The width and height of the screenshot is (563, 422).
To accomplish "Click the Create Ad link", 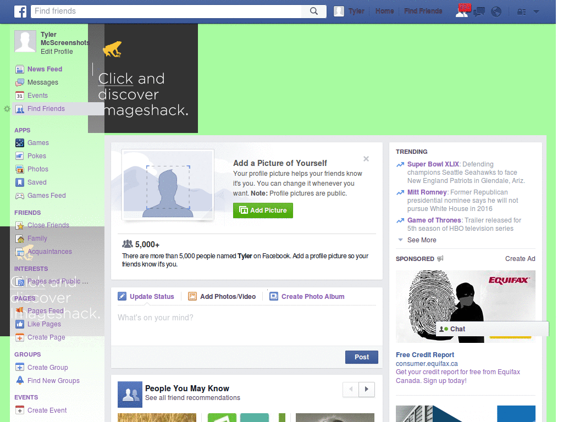I will pos(520,259).
